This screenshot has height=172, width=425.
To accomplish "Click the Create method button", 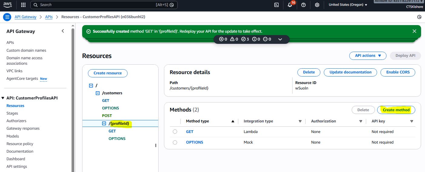I will [x=396, y=110].
